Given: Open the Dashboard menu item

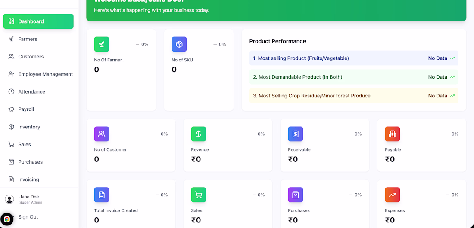Looking at the screenshot, I should coord(38,21).
